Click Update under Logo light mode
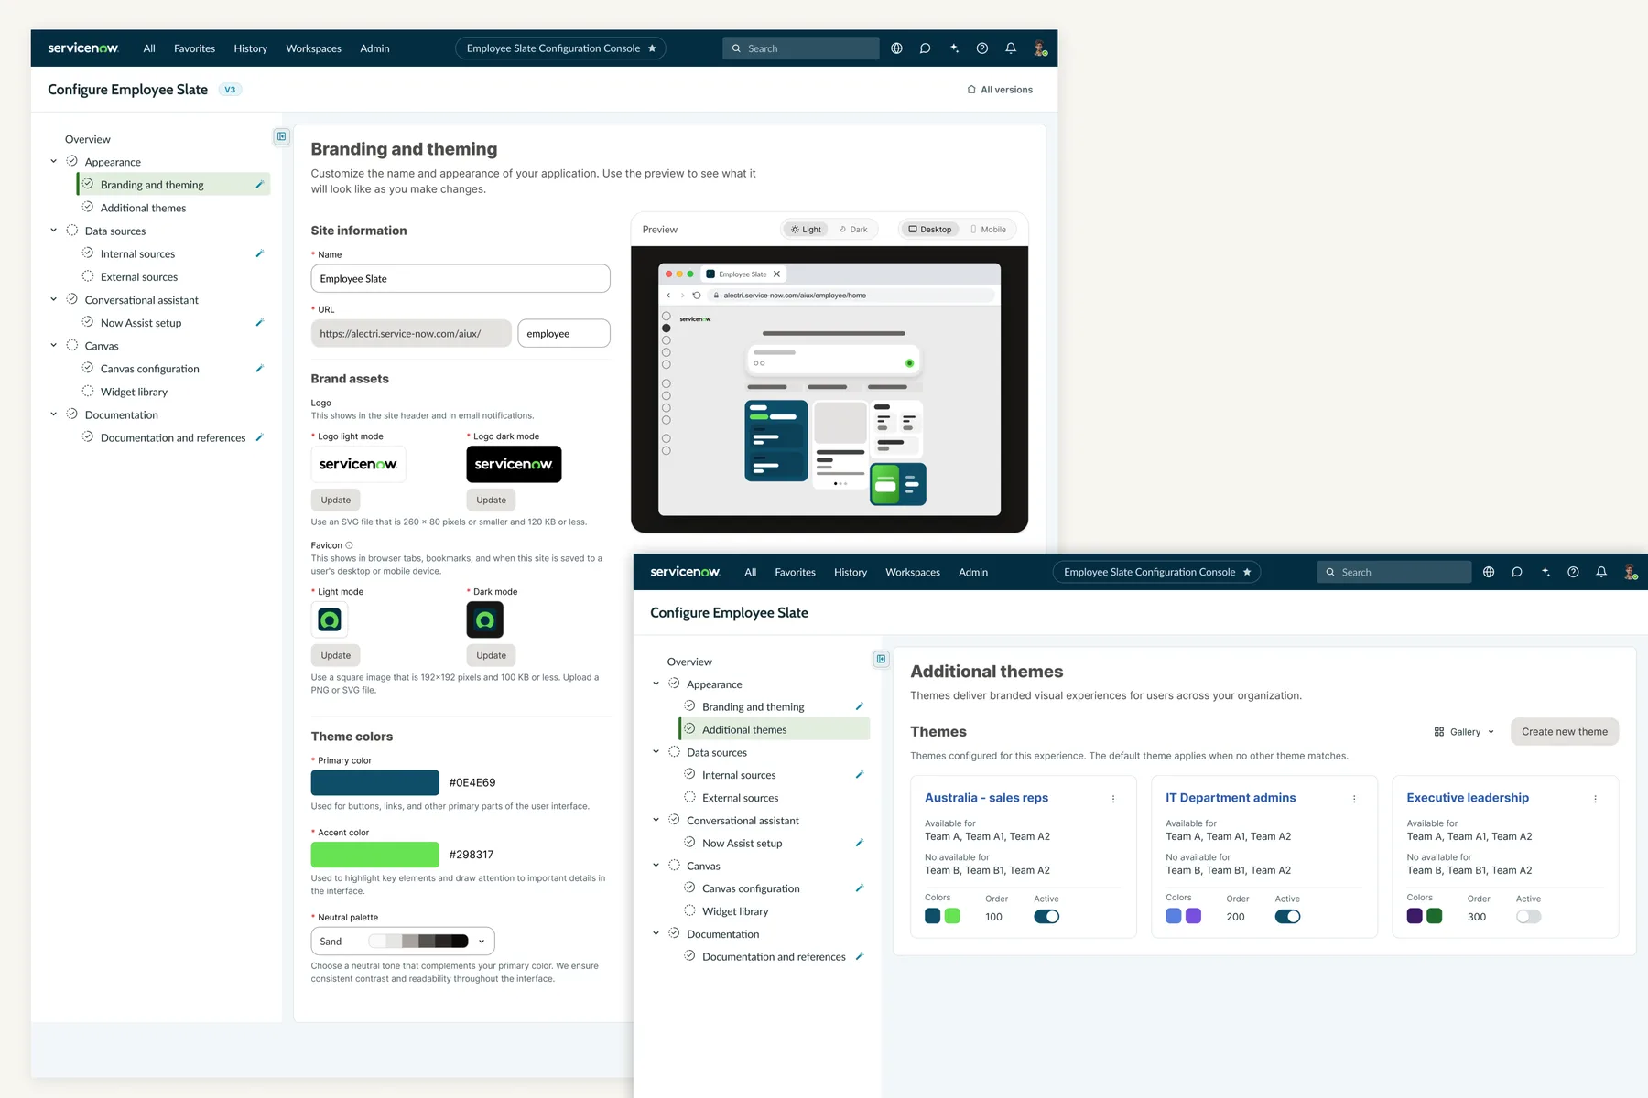The image size is (1648, 1098). click(336, 501)
